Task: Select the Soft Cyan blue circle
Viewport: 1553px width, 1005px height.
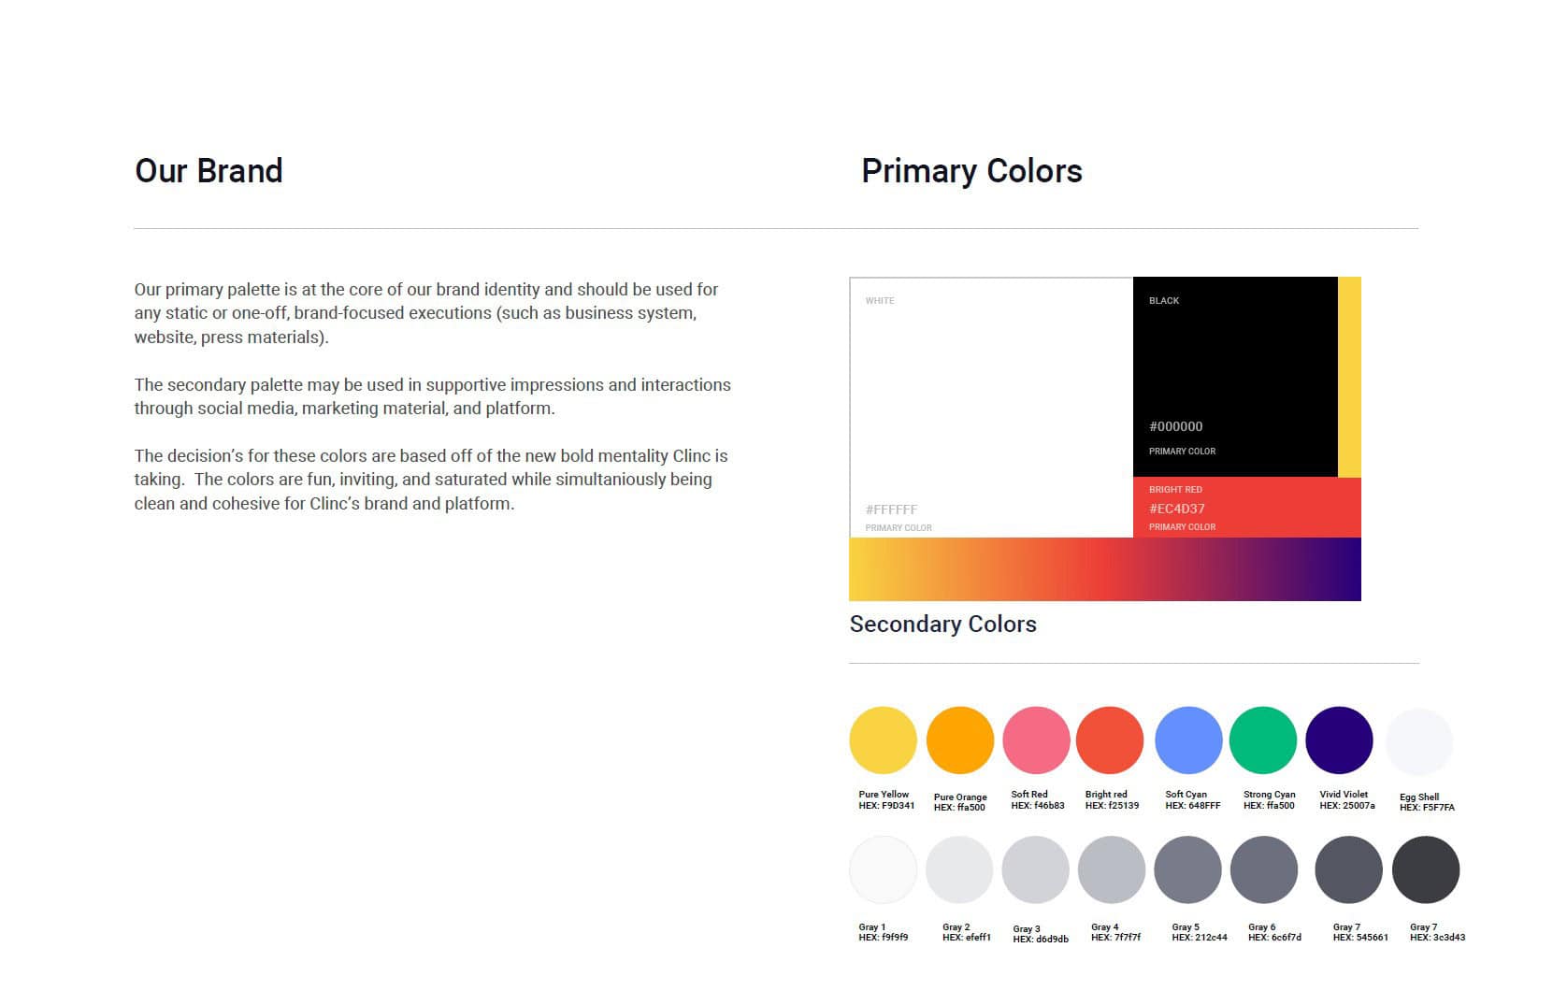Action: (1188, 740)
